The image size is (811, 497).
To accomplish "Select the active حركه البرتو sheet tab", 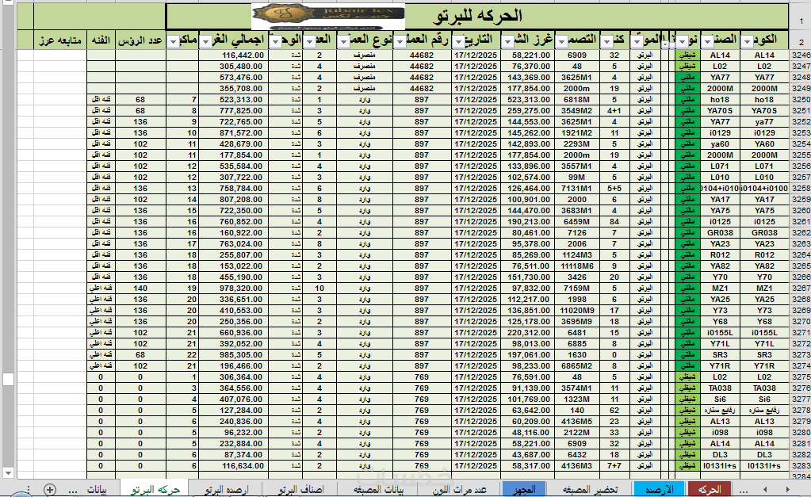I will (x=155, y=489).
